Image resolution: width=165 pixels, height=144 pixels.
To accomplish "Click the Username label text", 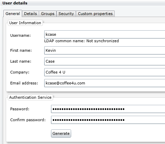I will click(x=20, y=35).
